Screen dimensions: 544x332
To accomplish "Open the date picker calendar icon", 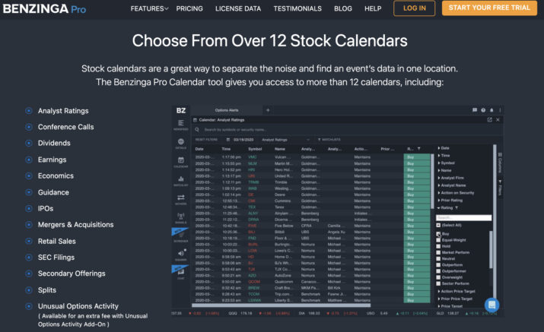I will click(228, 140).
